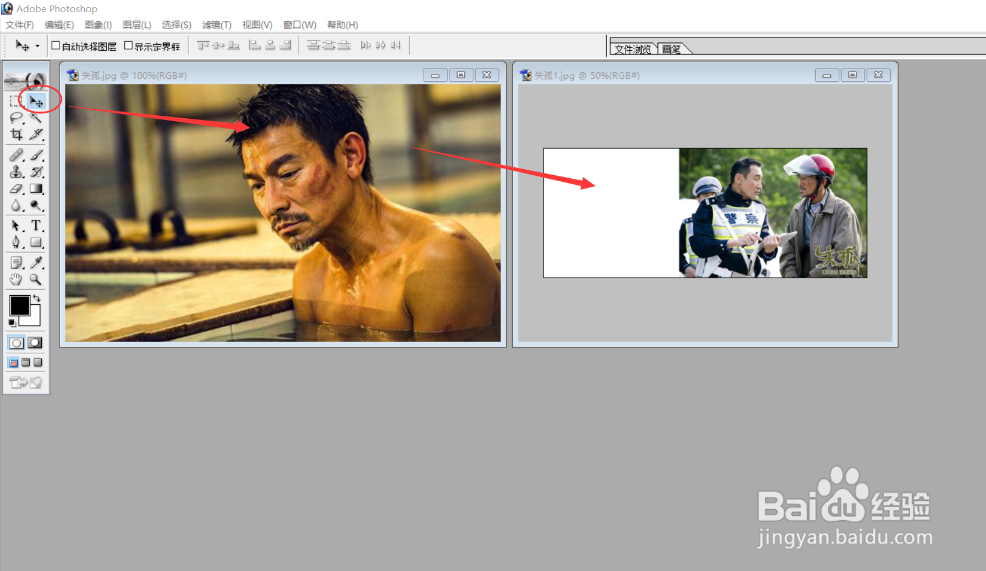The width and height of the screenshot is (986, 571).
Task: Select the Zoom tool
Action: pyautogui.click(x=36, y=279)
